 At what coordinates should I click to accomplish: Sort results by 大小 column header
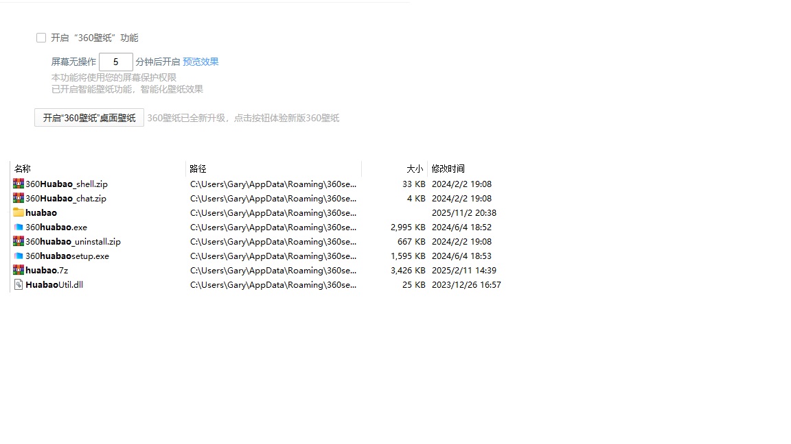pyautogui.click(x=415, y=169)
